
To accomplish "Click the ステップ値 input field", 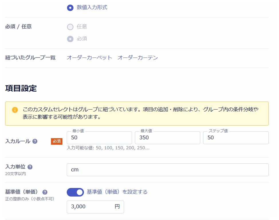I will pos(235,138).
